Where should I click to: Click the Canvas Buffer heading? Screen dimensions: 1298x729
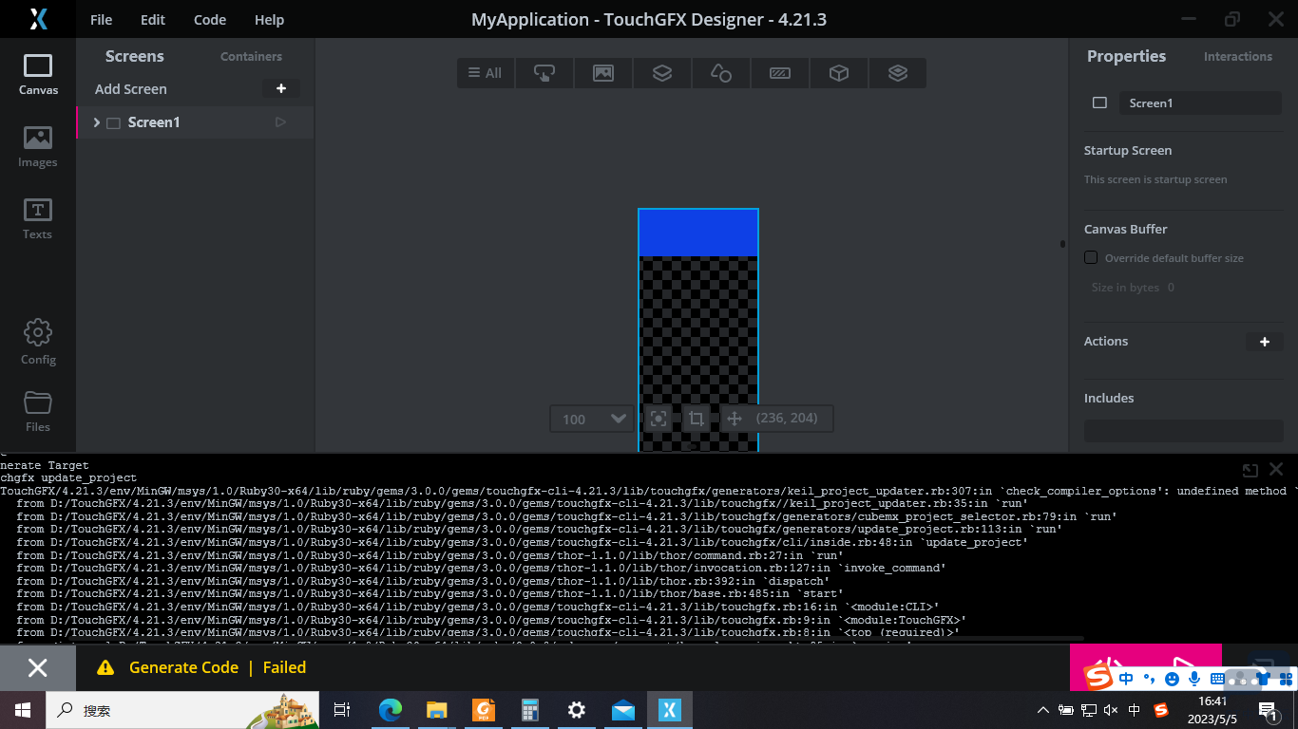click(1126, 229)
